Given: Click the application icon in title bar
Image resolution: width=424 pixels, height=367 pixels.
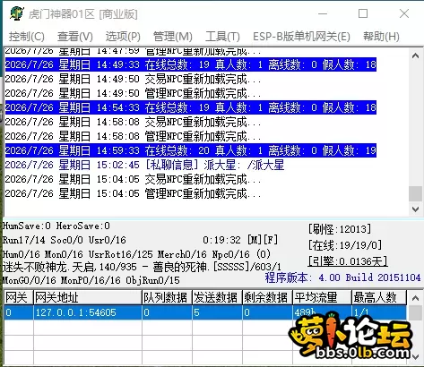Looking at the screenshot, I should [16, 13].
